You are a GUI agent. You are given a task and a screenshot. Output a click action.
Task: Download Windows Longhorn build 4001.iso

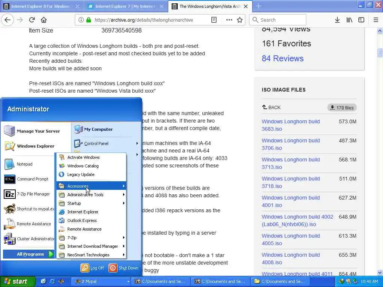(x=291, y=201)
